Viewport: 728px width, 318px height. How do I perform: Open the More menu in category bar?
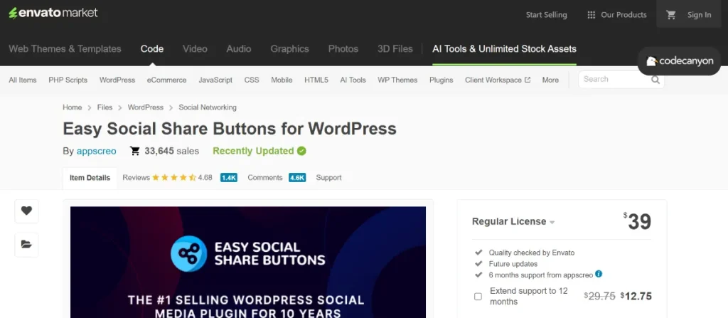(550, 80)
